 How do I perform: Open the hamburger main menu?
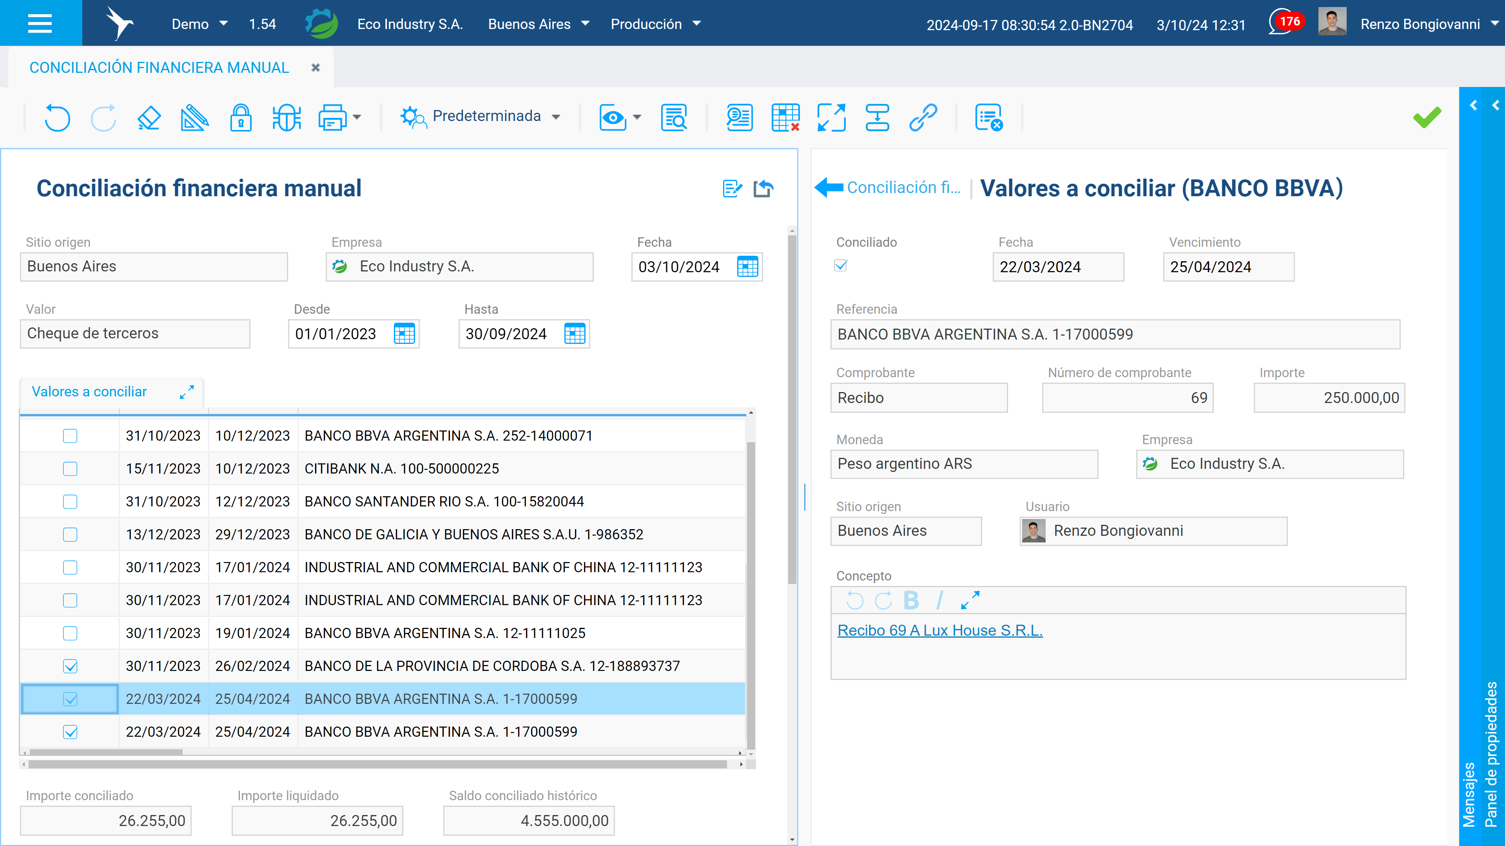point(40,23)
